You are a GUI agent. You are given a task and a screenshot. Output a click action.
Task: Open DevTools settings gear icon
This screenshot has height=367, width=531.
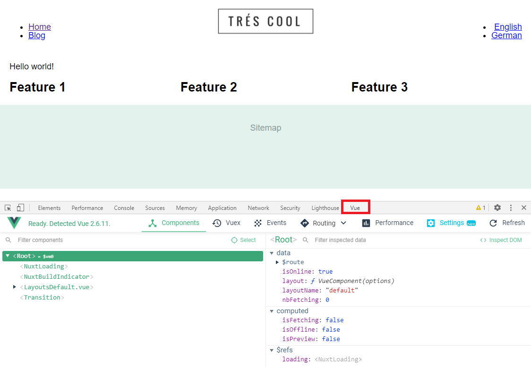[497, 208]
